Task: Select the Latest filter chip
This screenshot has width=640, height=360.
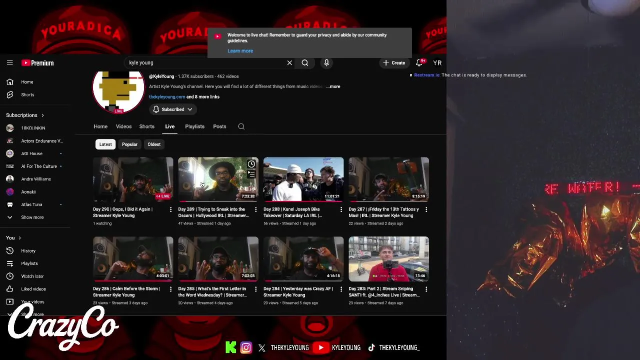Action: 105,144
